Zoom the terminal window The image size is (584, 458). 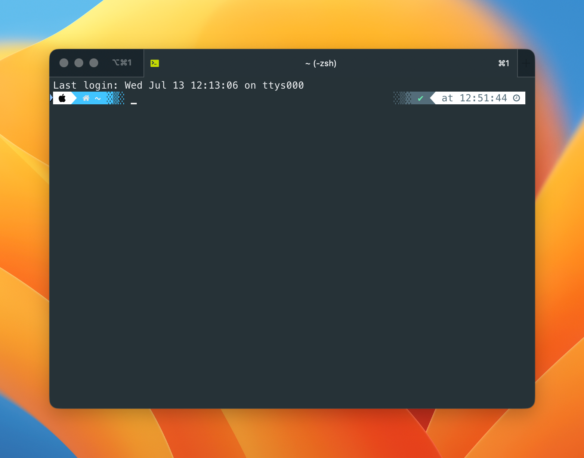click(x=94, y=63)
